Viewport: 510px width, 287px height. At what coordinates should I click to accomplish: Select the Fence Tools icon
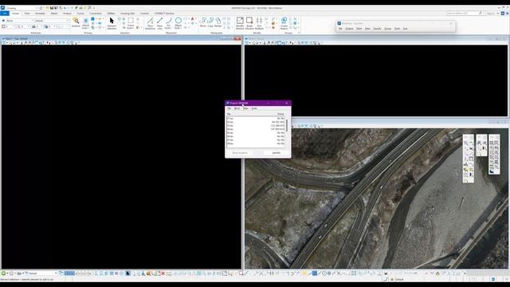[131, 23]
